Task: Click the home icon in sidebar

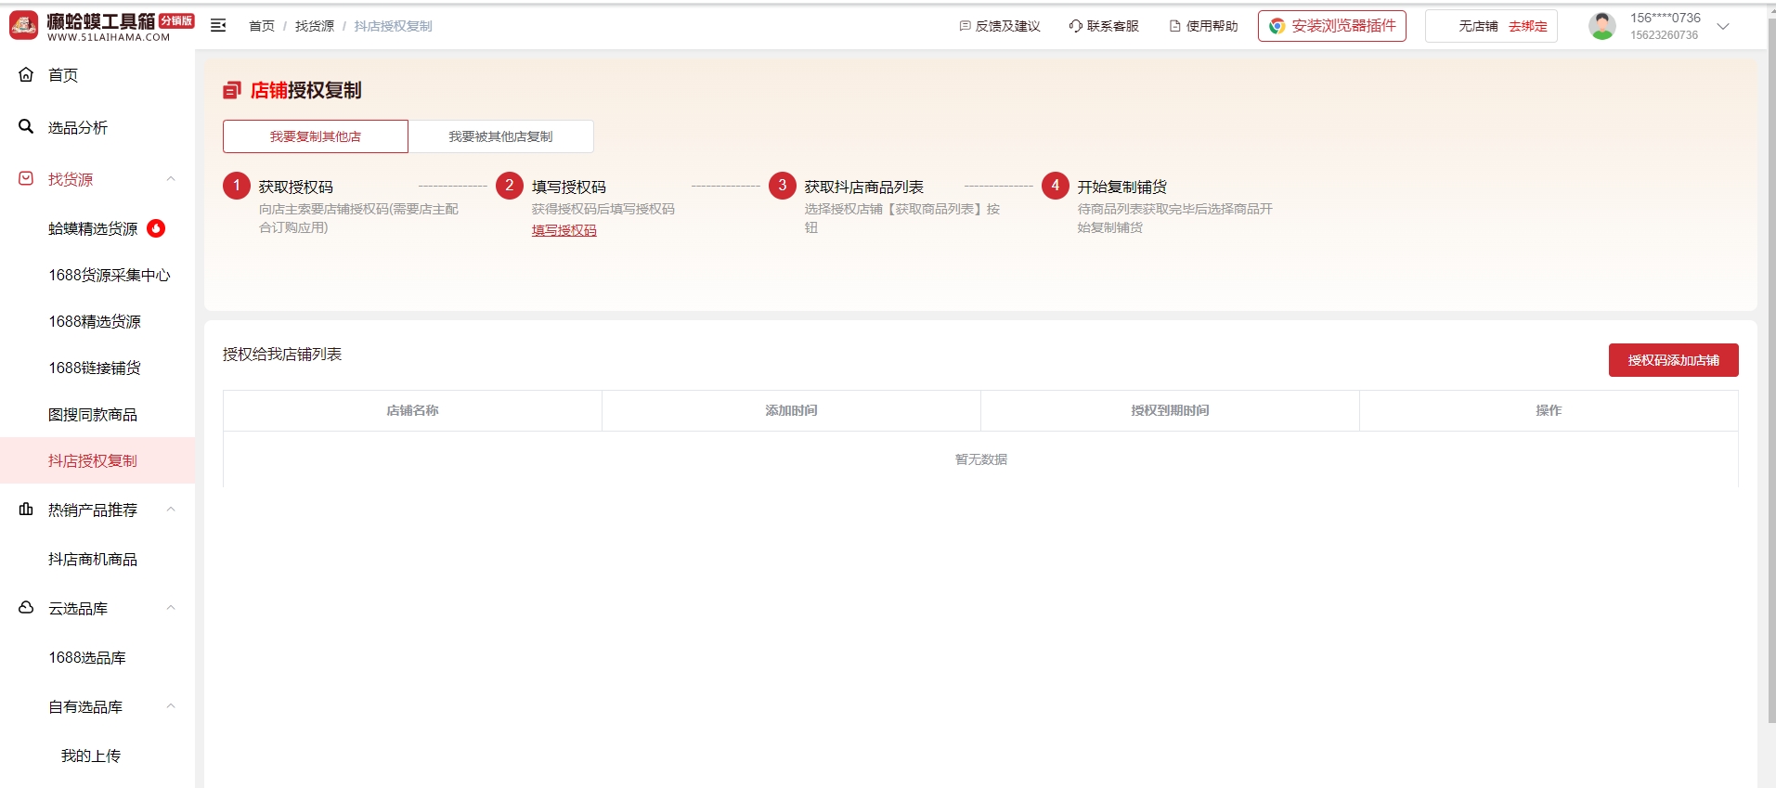Action: pyautogui.click(x=26, y=74)
